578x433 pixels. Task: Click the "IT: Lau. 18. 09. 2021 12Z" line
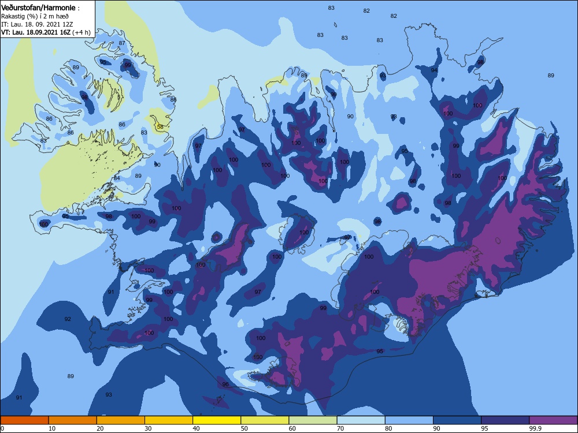click(37, 24)
